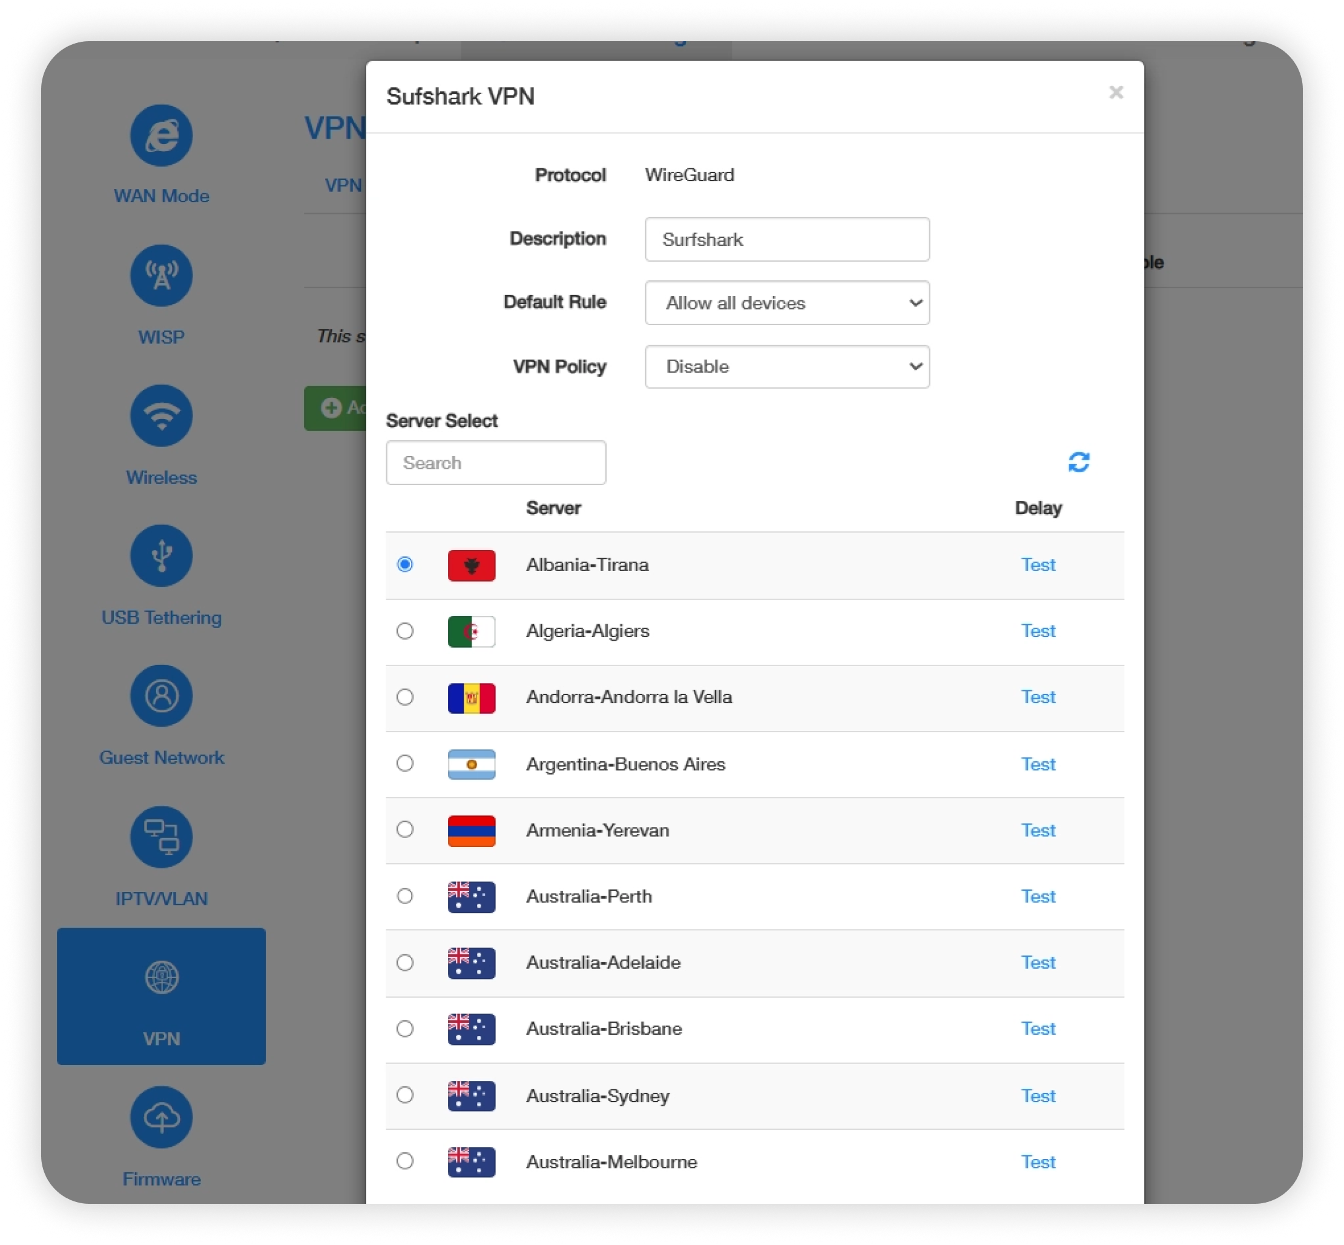Click the flag beside Australia-Perth
The width and height of the screenshot is (1344, 1245).
click(x=472, y=897)
